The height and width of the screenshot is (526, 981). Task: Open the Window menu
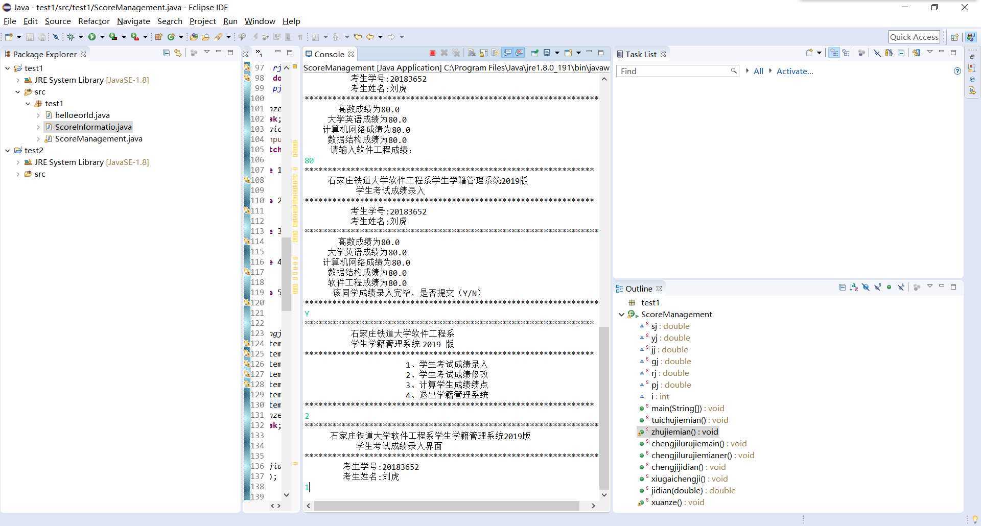(260, 21)
